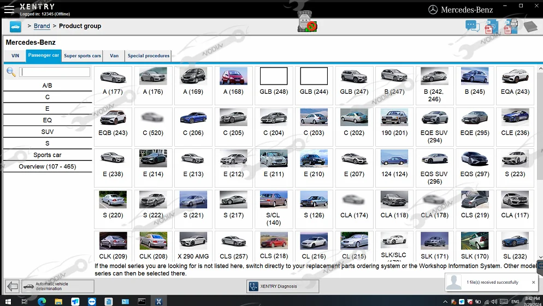Select the EQA (243) model series
The image size is (543, 306).
pos(515,86)
